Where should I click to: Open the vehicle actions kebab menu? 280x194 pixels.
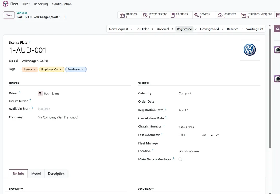tap(65, 17)
